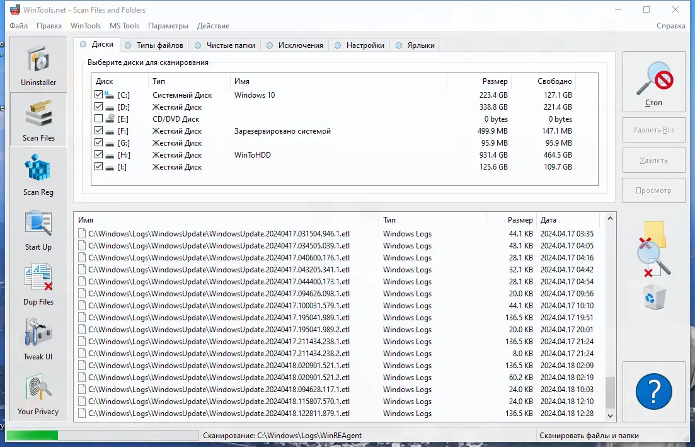The height and width of the screenshot is (447, 695).
Task: Switch to the Диски tab
Action: click(96, 44)
